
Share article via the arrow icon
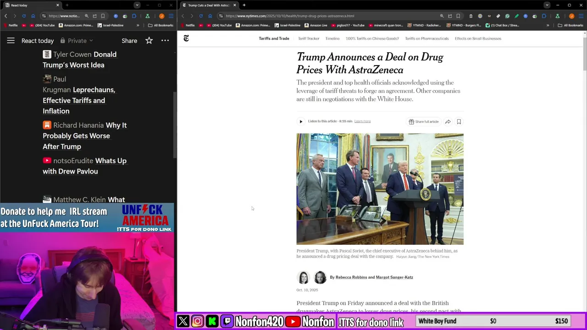448,121
